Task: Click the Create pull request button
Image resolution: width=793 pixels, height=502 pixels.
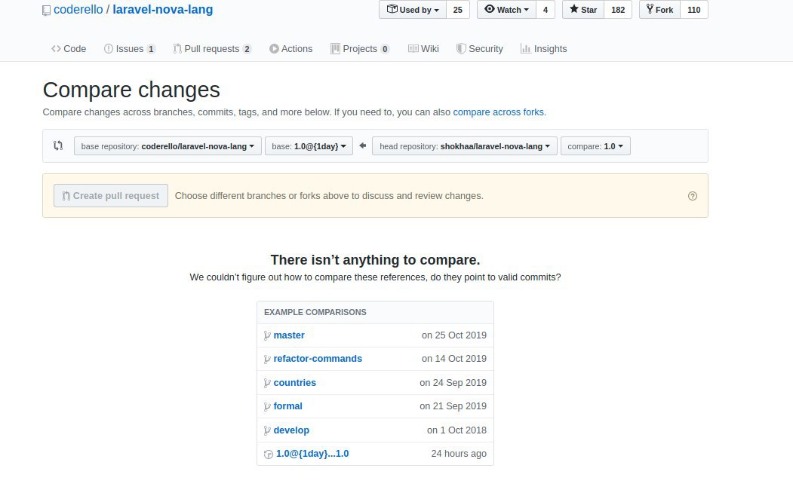Action: pos(111,196)
